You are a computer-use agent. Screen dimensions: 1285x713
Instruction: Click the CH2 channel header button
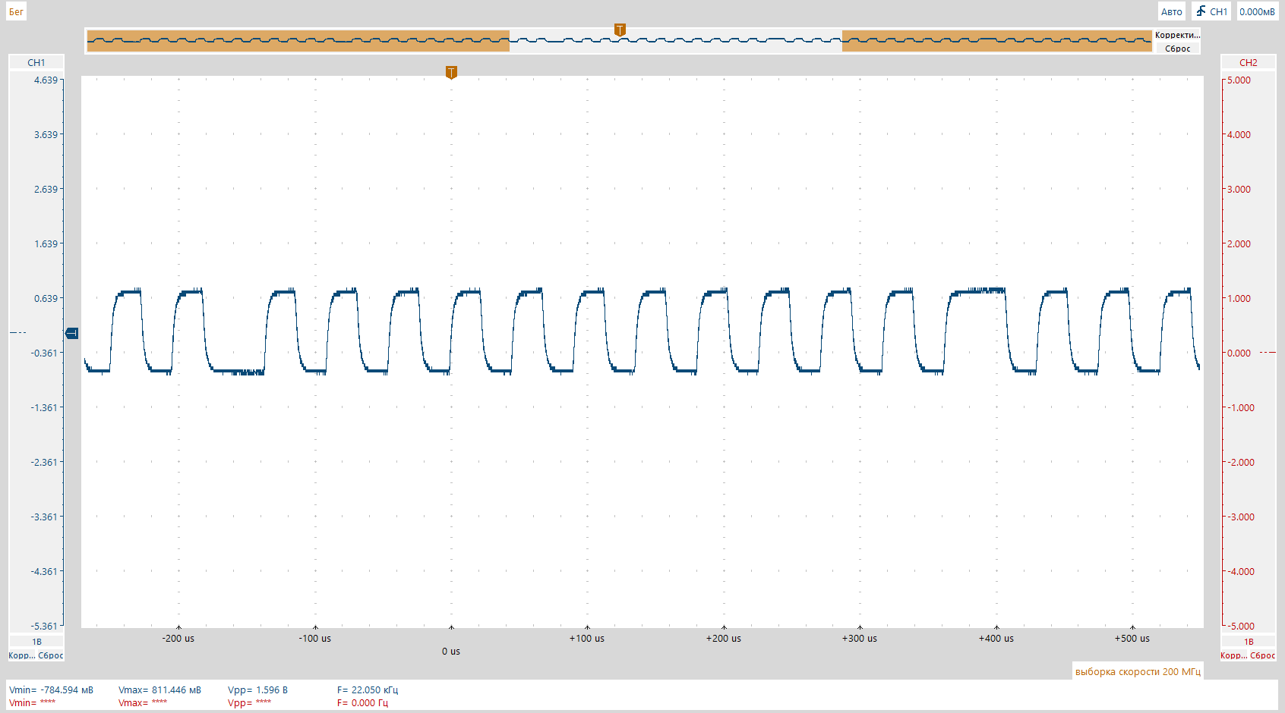pos(1248,62)
